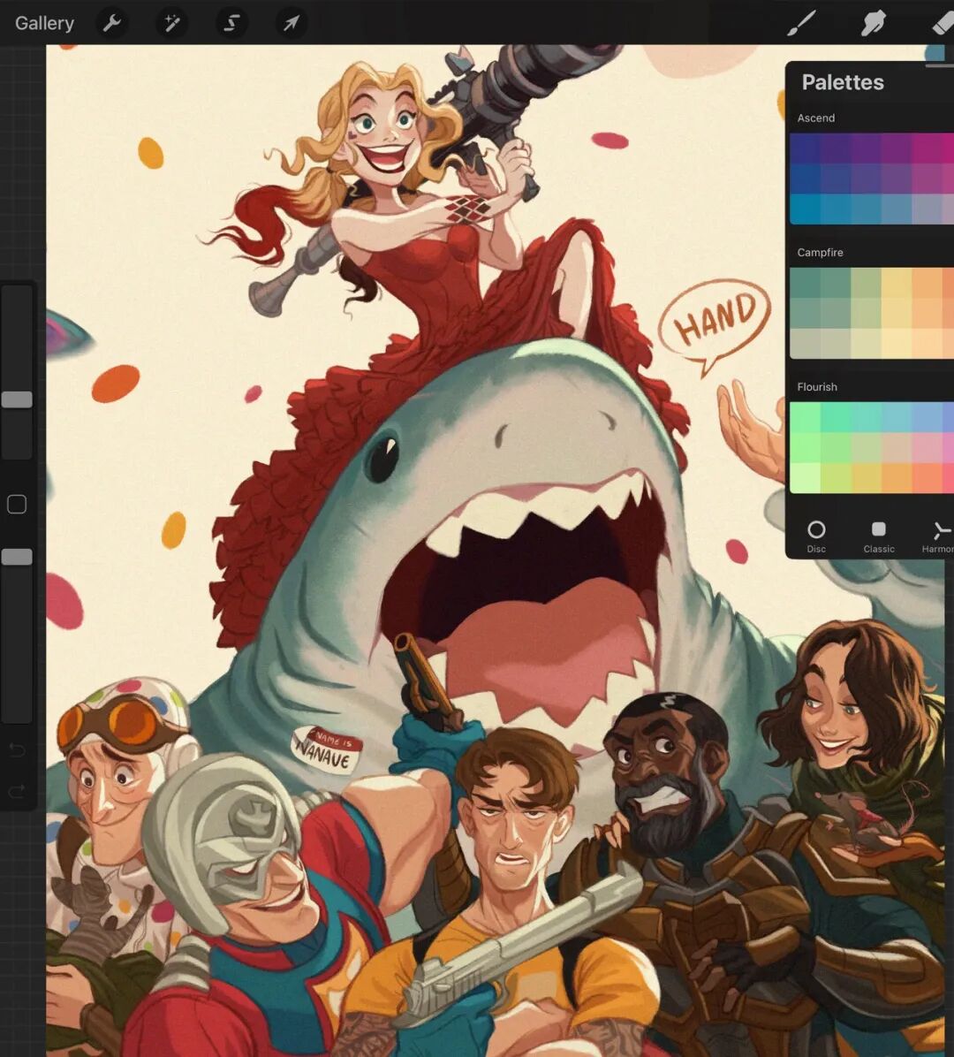
Task: Click the Palettes panel heading
Action: point(842,82)
